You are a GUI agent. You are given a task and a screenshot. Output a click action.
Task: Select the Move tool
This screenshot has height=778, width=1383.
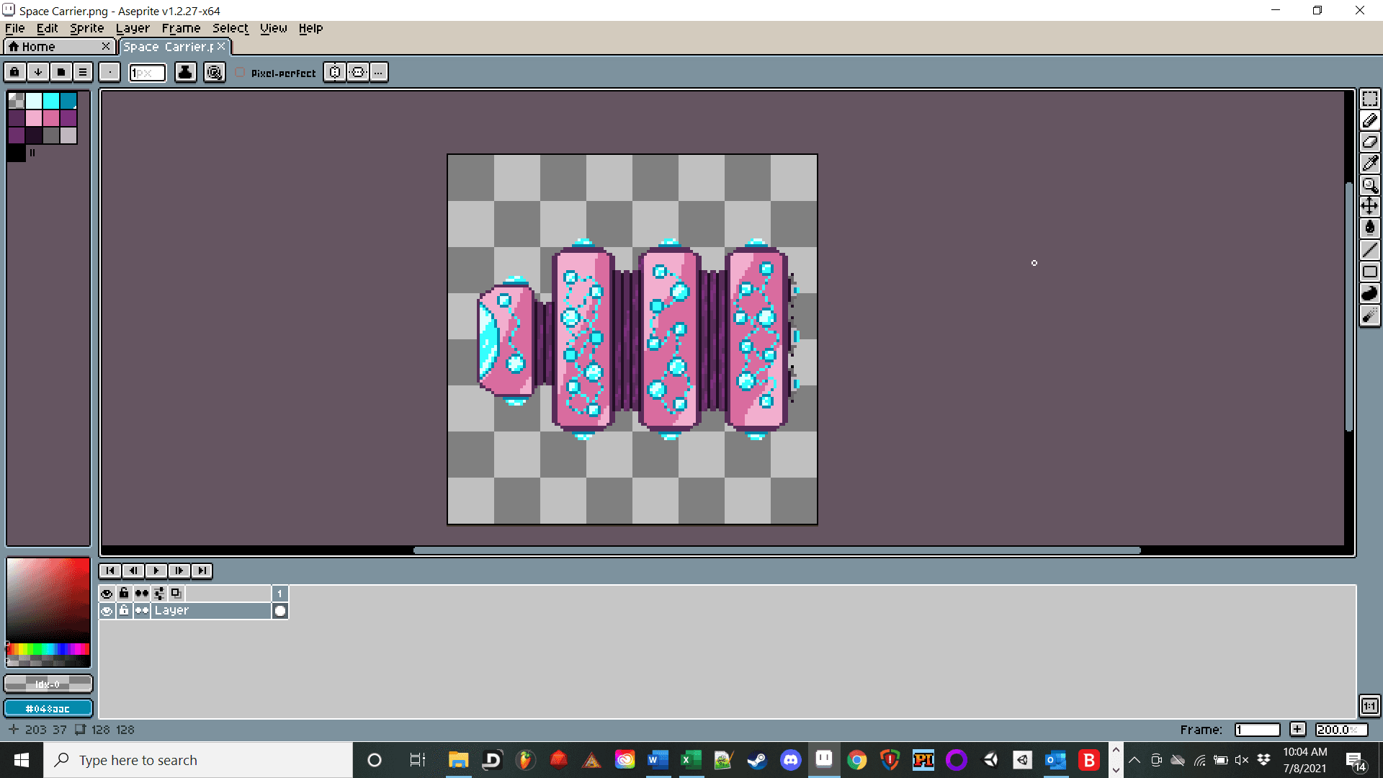pyautogui.click(x=1369, y=207)
